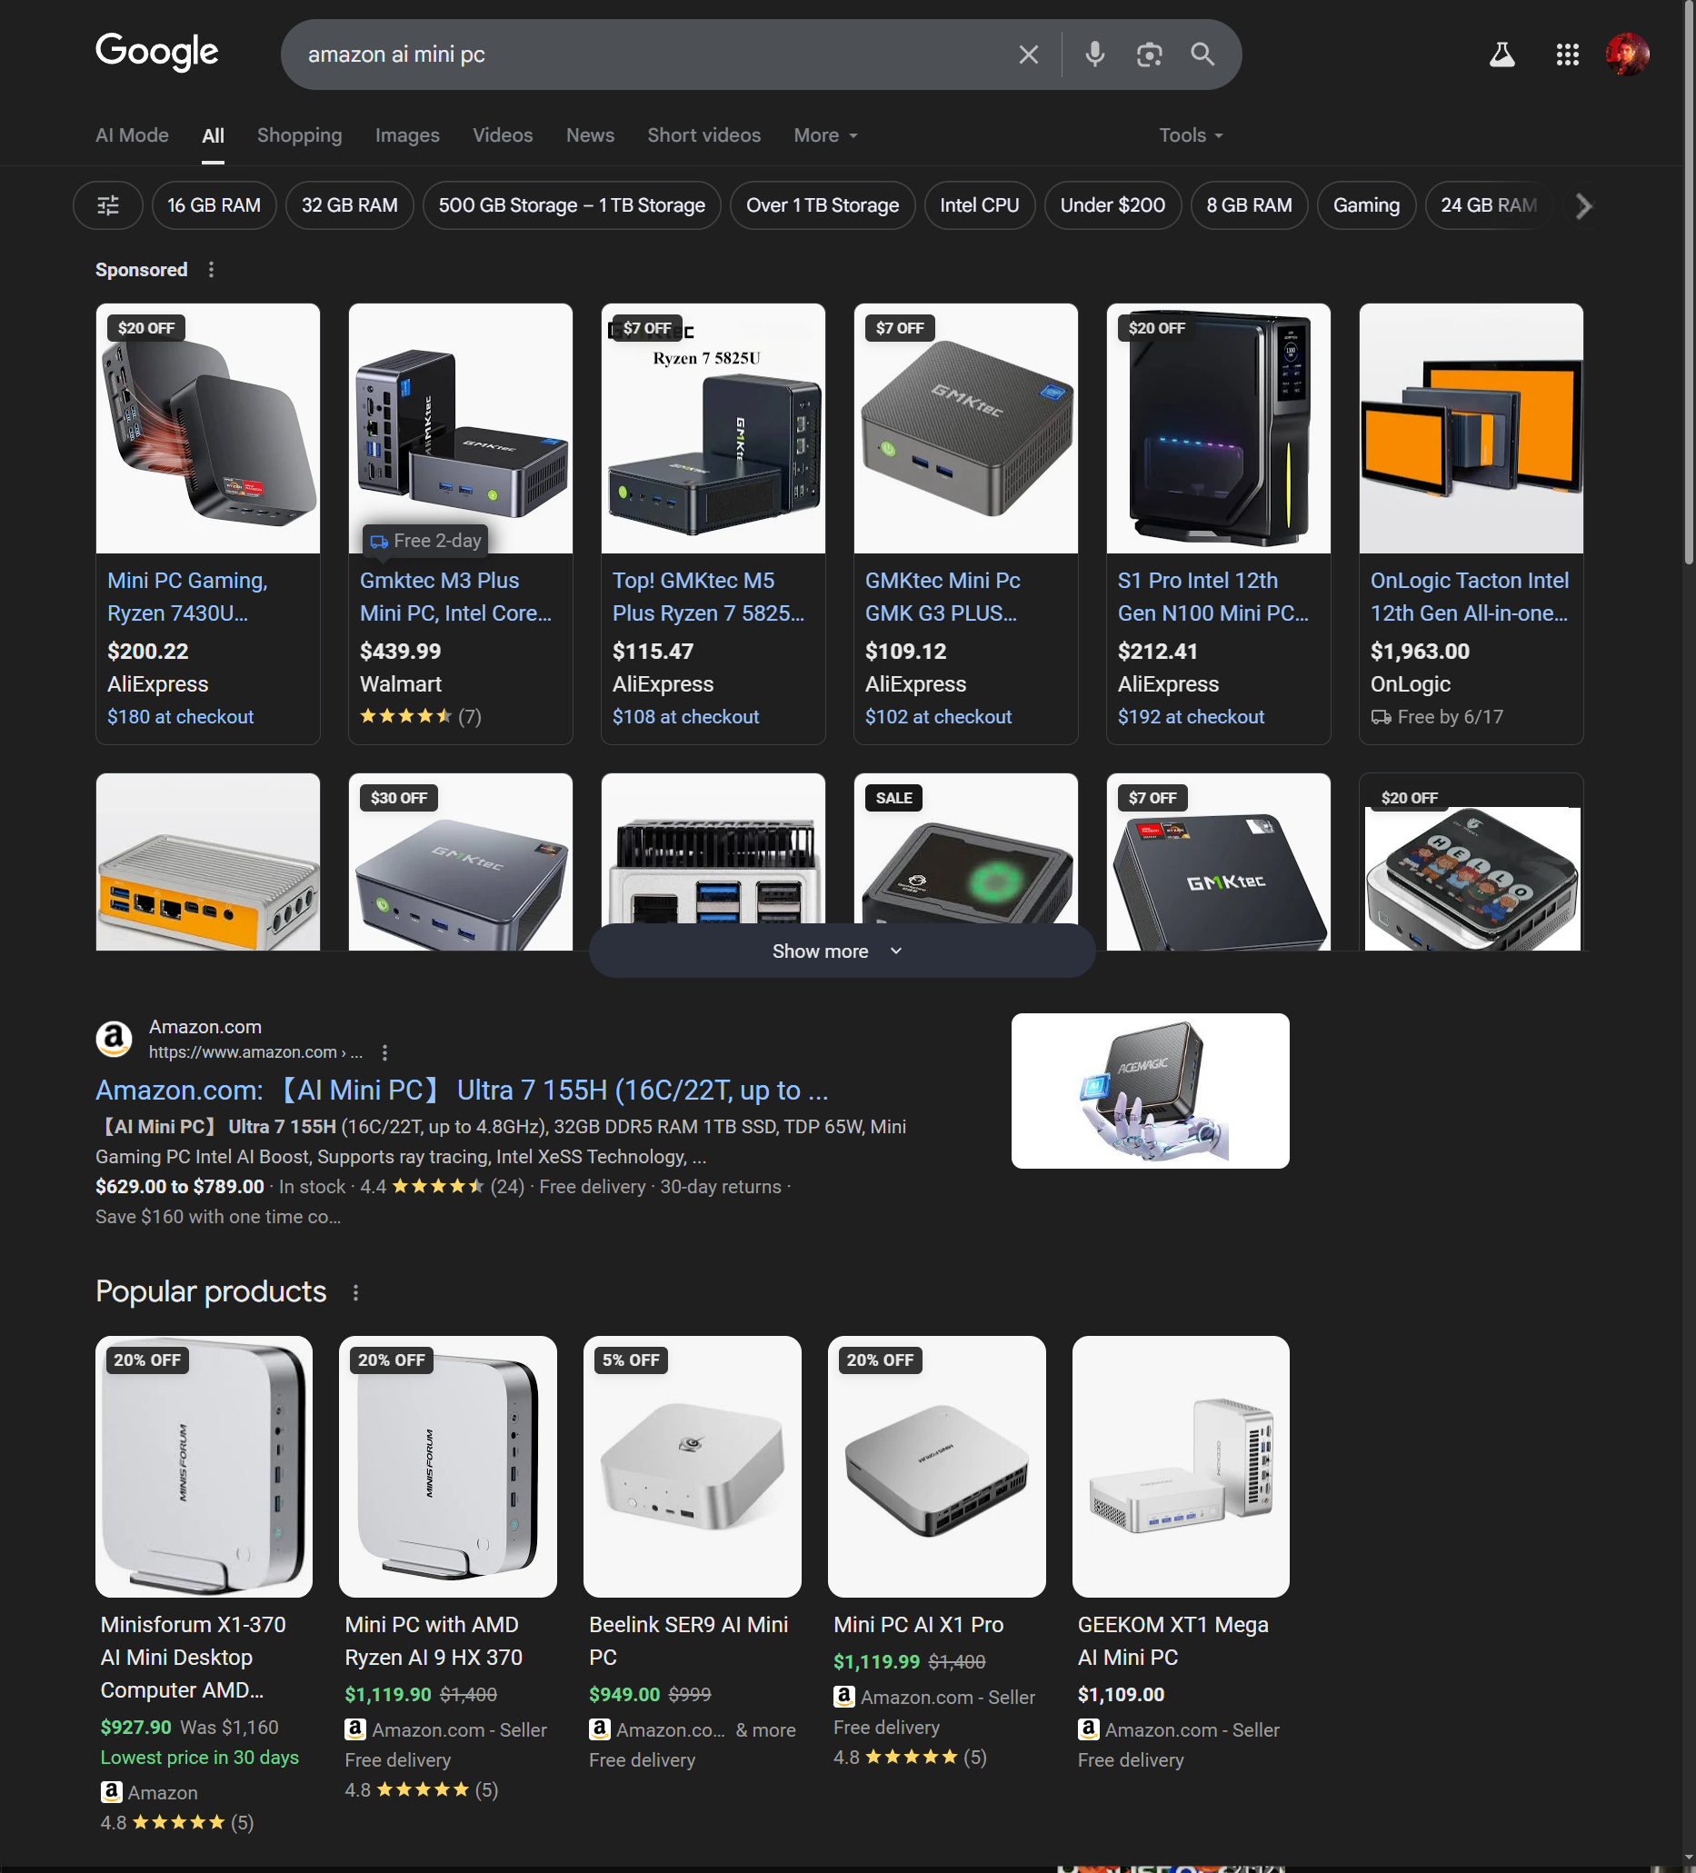Click the ACEMAGIC mini PC result thumbnail
Image resolution: width=1696 pixels, height=1873 pixels.
coord(1150,1091)
